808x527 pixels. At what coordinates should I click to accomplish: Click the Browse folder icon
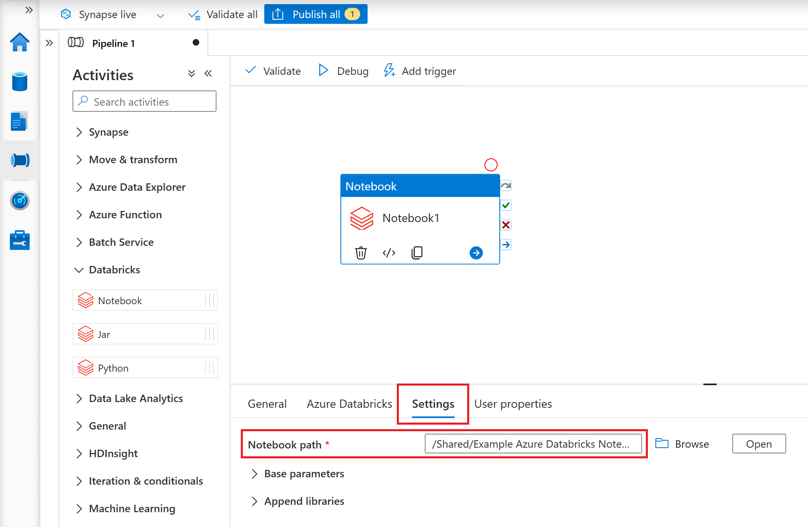click(662, 444)
